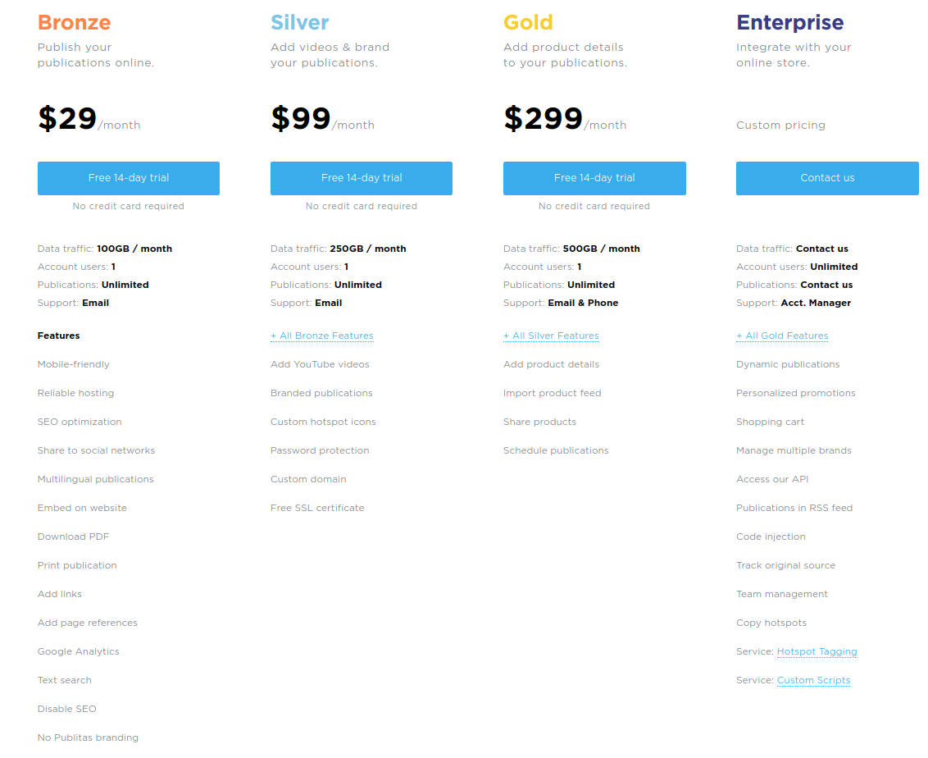Click the Bronze plan heading

pyautogui.click(x=74, y=22)
